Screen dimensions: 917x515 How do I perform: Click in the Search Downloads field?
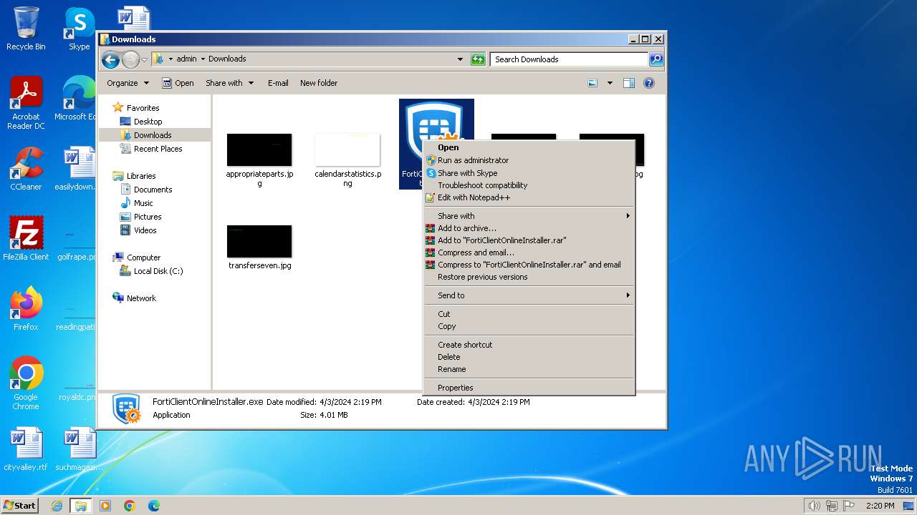pyautogui.click(x=570, y=59)
